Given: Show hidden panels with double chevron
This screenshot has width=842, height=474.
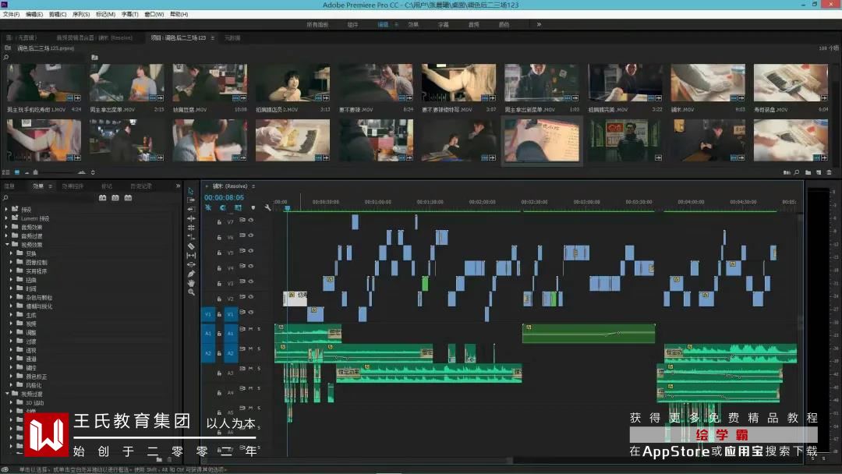Looking at the screenshot, I should click(x=178, y=186).
